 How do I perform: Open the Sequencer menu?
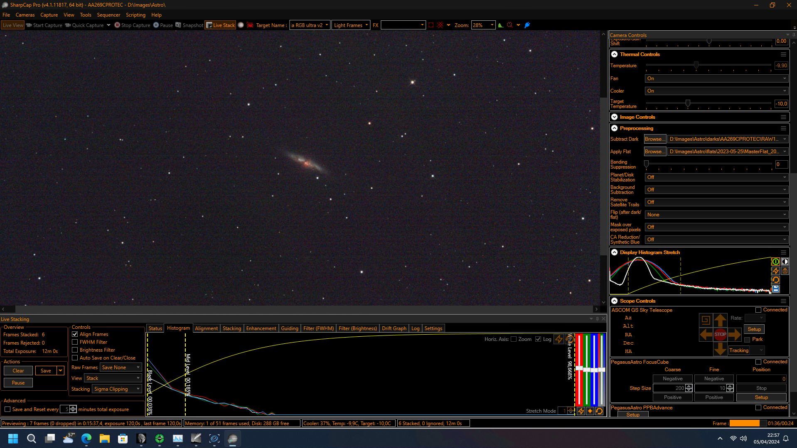click(108, 15)
